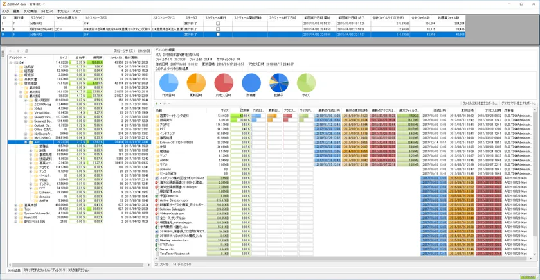Toggle schedule checkbox for task ID 7
This screenshot has height=280, width=540.
[x=218, y=23]
